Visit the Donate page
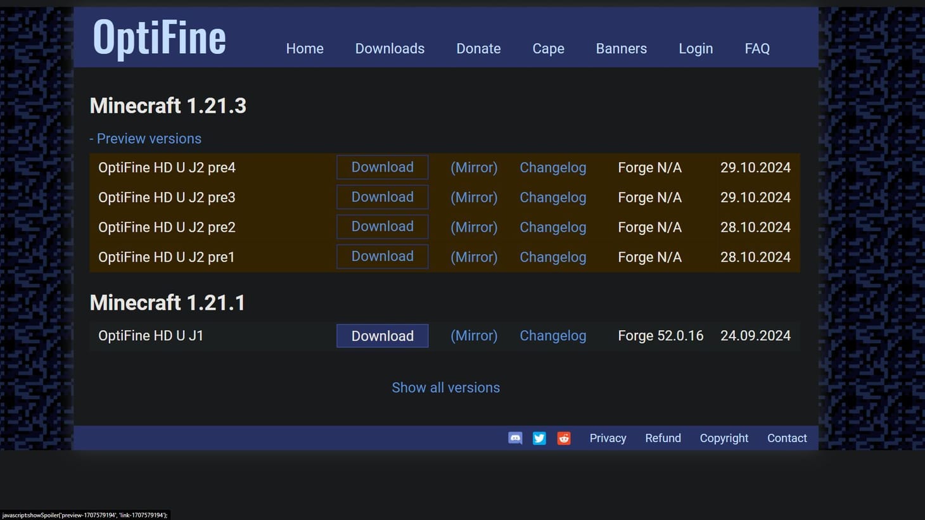 478,48
